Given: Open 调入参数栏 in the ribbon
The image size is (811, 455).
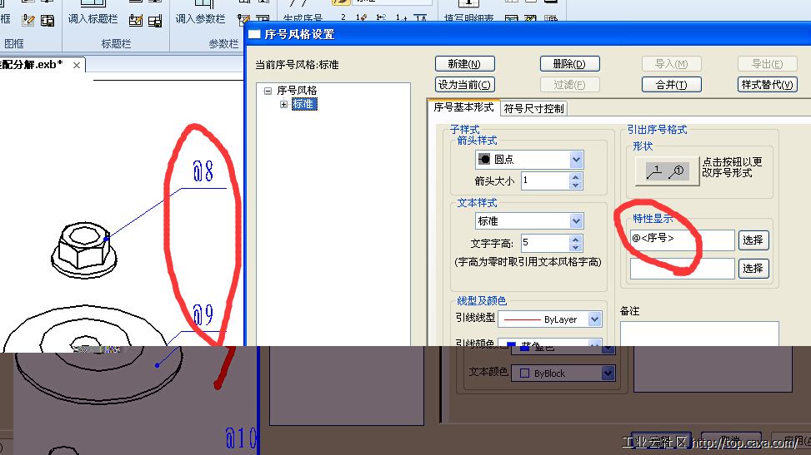Looking at the screenshot, I should tap(201, 19).
